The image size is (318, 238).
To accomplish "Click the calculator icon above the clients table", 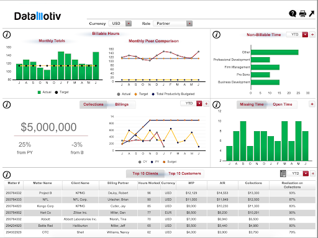I will 283,173.
